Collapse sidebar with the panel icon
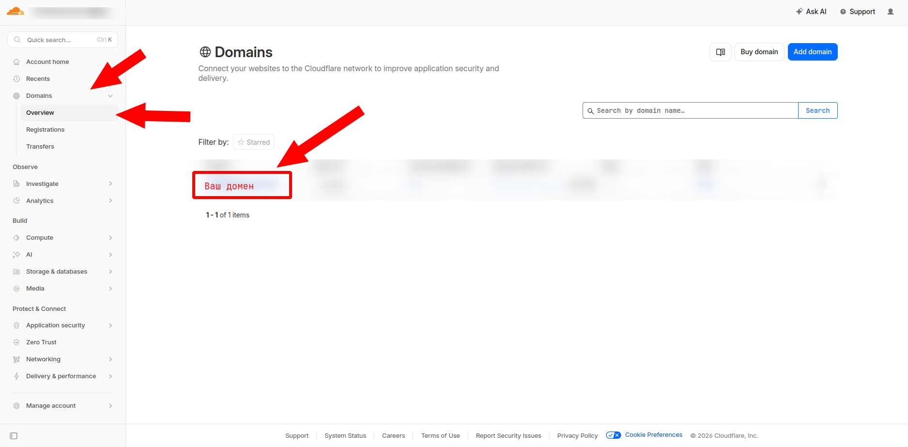 tap(14, 436)
